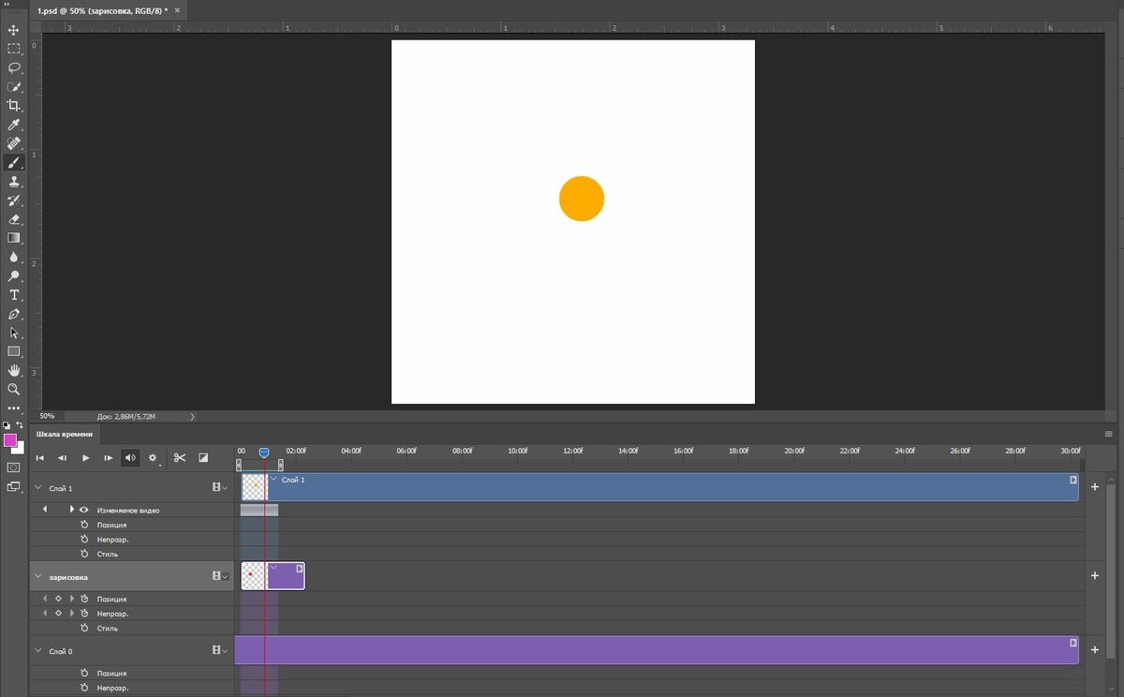Viewport: 1124px width, 697px height.
Task: Select the Eyedropper tool
Action: click(14, 125)
